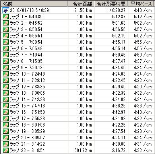Click the 4:22 /km pace for lap 18

click(143, 125)
